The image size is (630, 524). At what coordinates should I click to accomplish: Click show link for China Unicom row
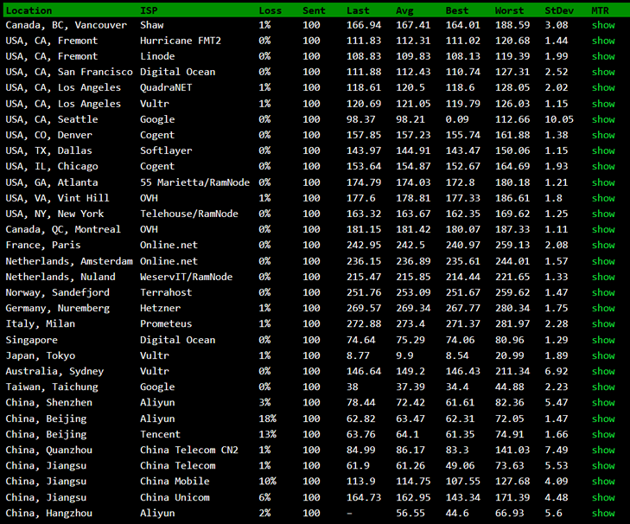(x=603, y=498)
